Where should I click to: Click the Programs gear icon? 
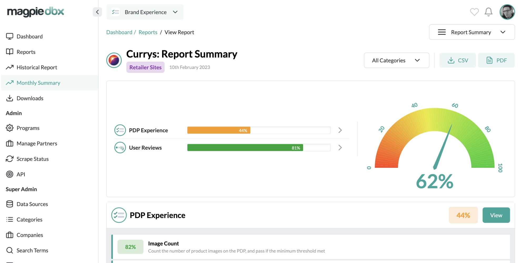click(10, 128)
